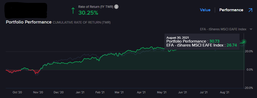
Task: Click the Aug '21 axis label
Action: pyautogui.click(x=225, y=93)
